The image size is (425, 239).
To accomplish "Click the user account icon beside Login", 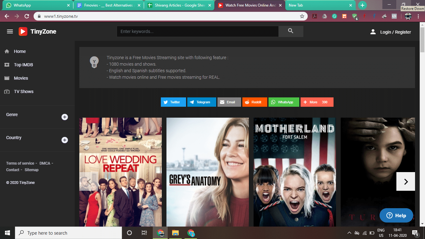I will click(x=373, y=32).
